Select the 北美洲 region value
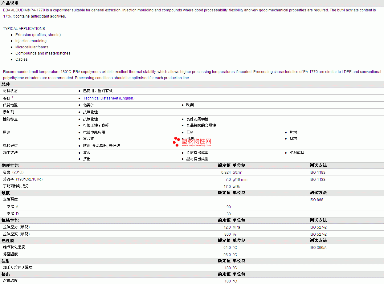The width and height of the screenshot is (384, 284). 89,105
